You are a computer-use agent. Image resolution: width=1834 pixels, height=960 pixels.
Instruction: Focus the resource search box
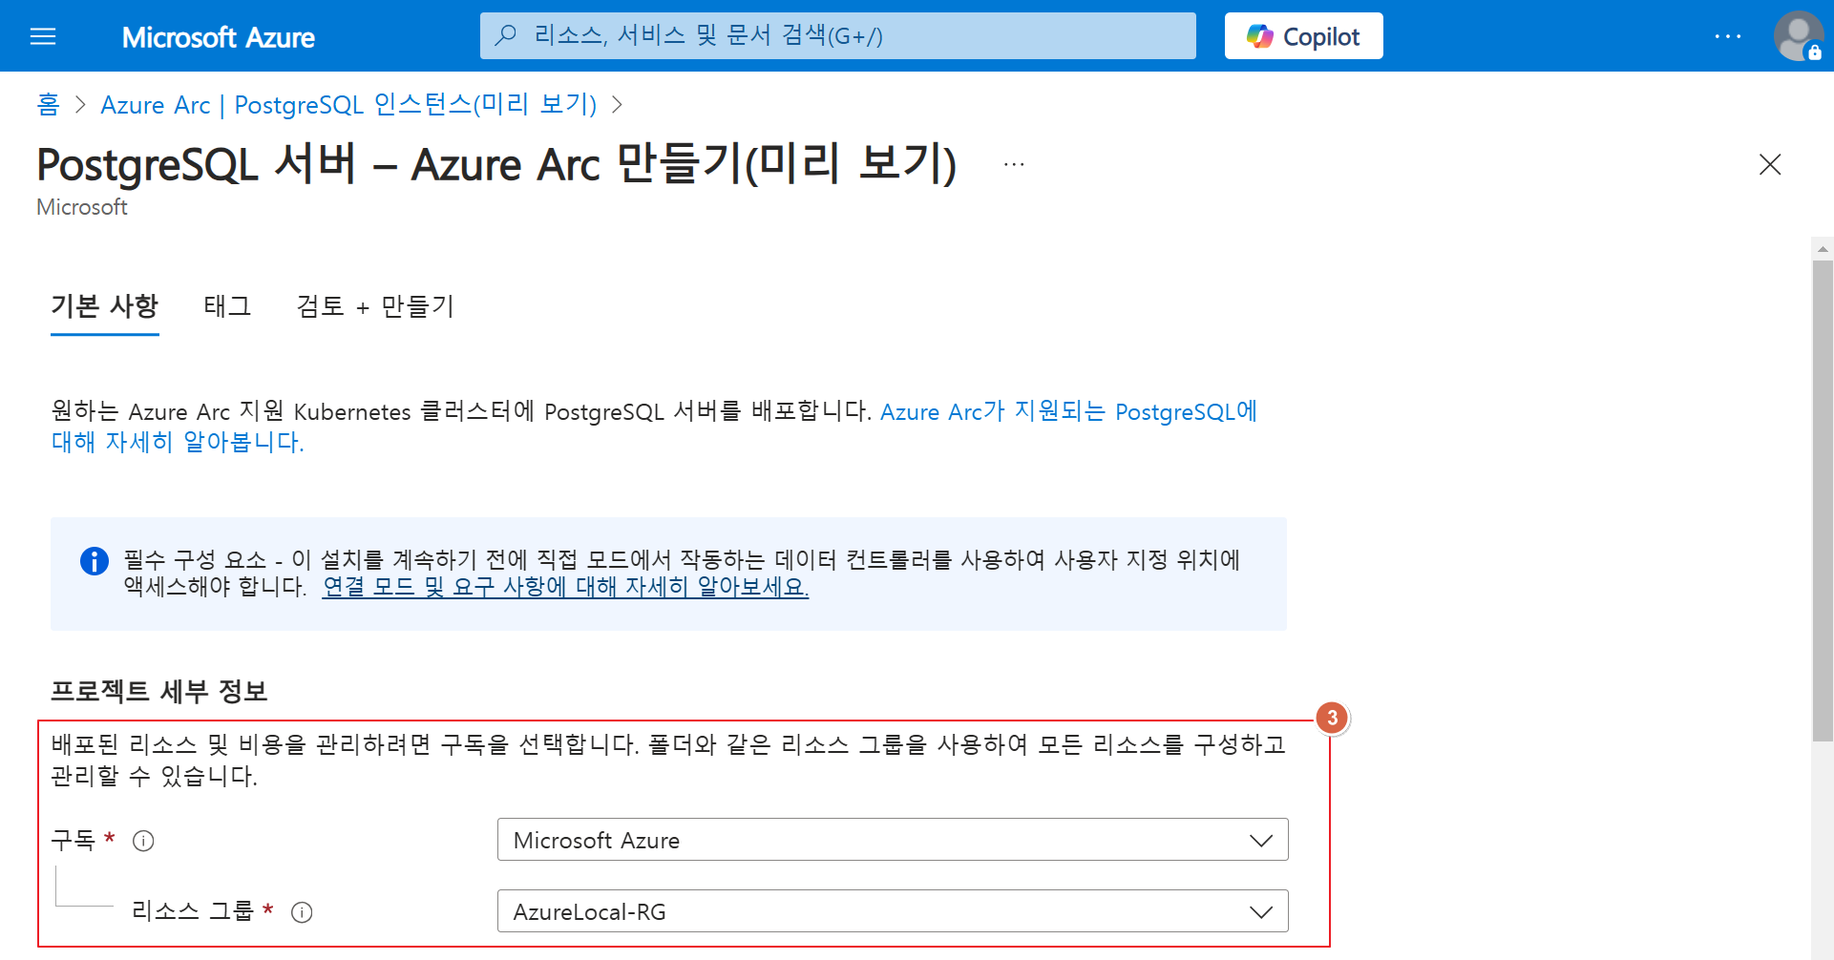click(x=837, y=36)
